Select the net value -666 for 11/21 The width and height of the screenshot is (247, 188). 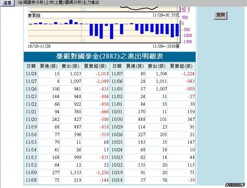pyautogui.click(x=104, y=112)
